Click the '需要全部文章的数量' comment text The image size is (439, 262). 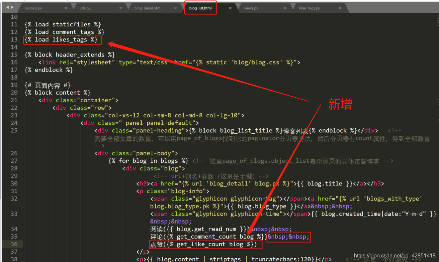[262, 139]
